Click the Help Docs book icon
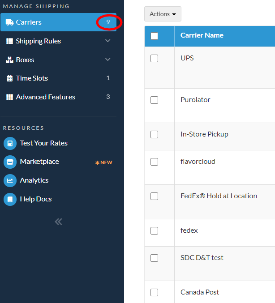 10,199
